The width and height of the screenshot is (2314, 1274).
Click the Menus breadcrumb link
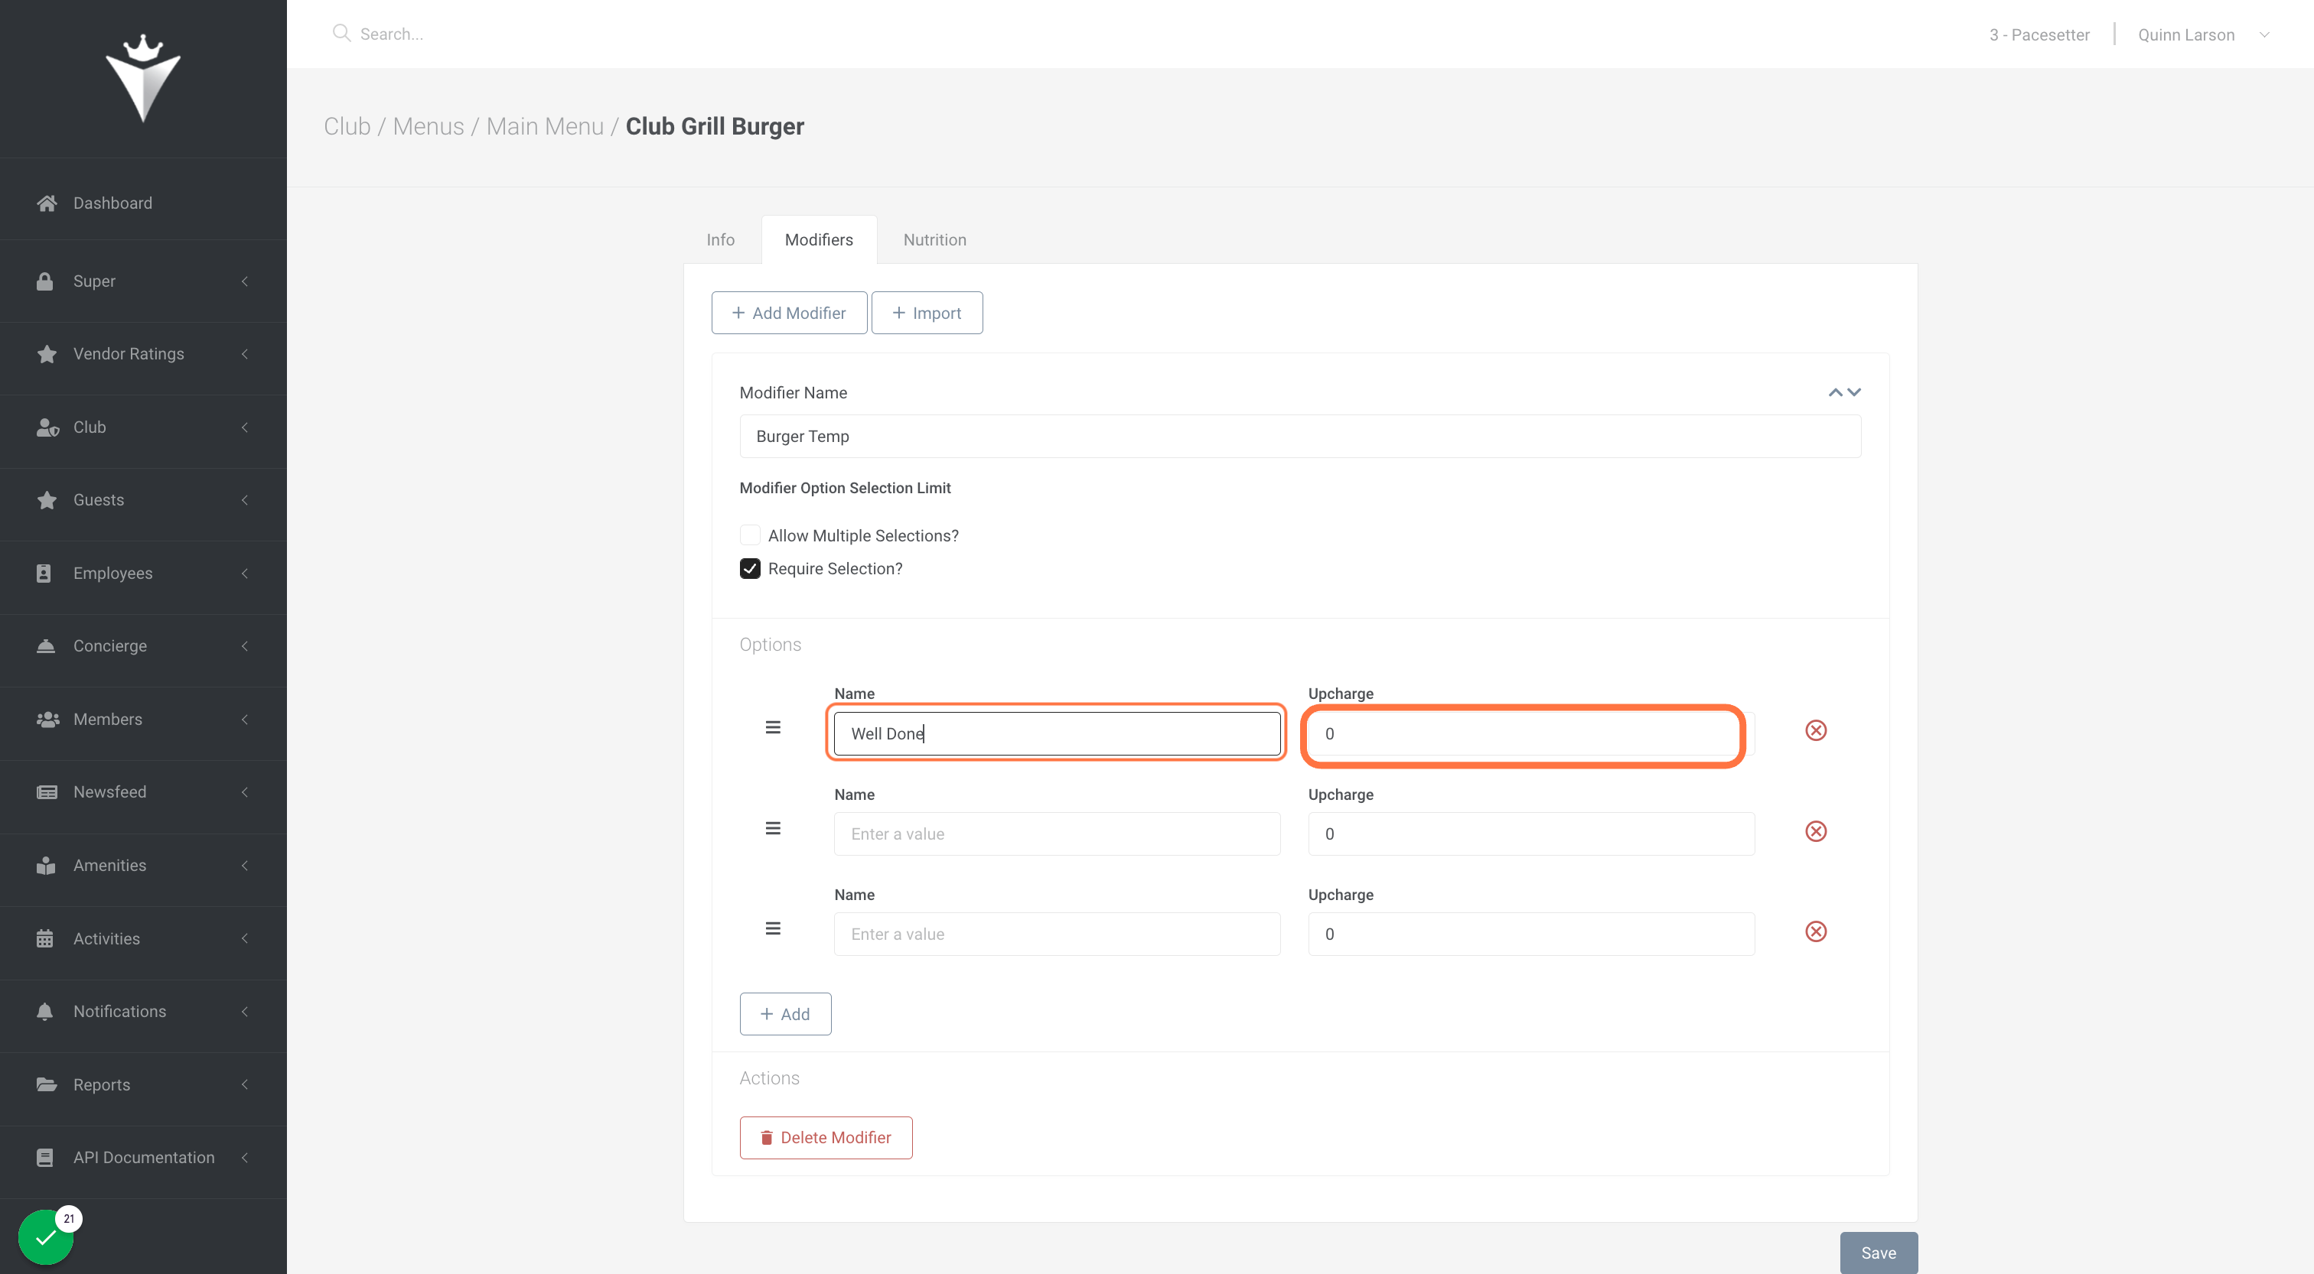[x=429, y=127]
